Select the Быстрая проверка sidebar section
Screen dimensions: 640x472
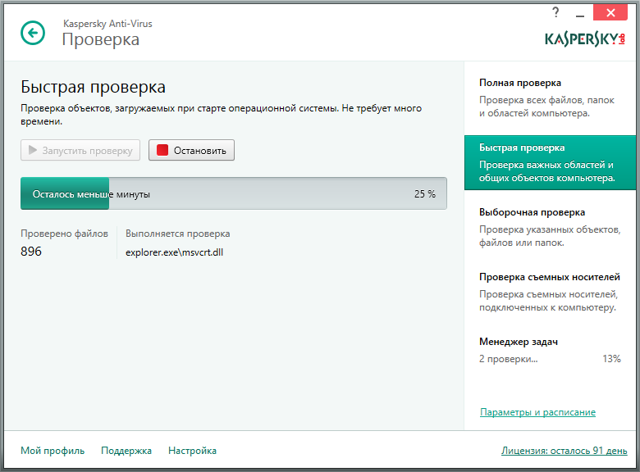coord(550,162)
